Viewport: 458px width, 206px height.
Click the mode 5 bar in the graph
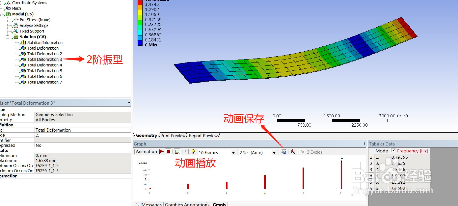point(303,178)
